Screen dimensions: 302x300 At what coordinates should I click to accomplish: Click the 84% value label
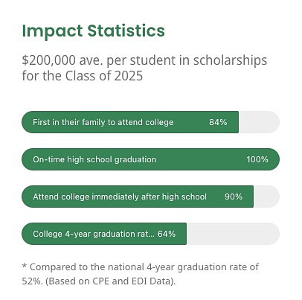(x=218, y=122)
